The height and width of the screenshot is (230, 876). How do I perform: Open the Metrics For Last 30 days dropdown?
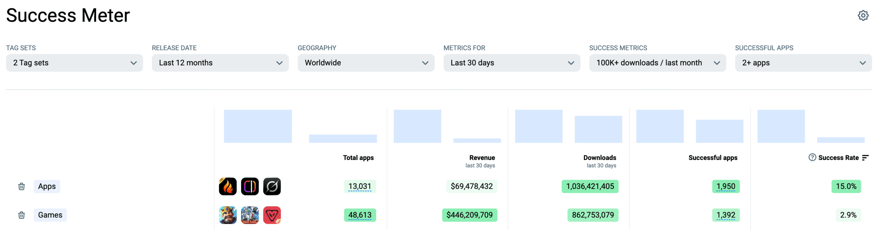tap(512, 63)
